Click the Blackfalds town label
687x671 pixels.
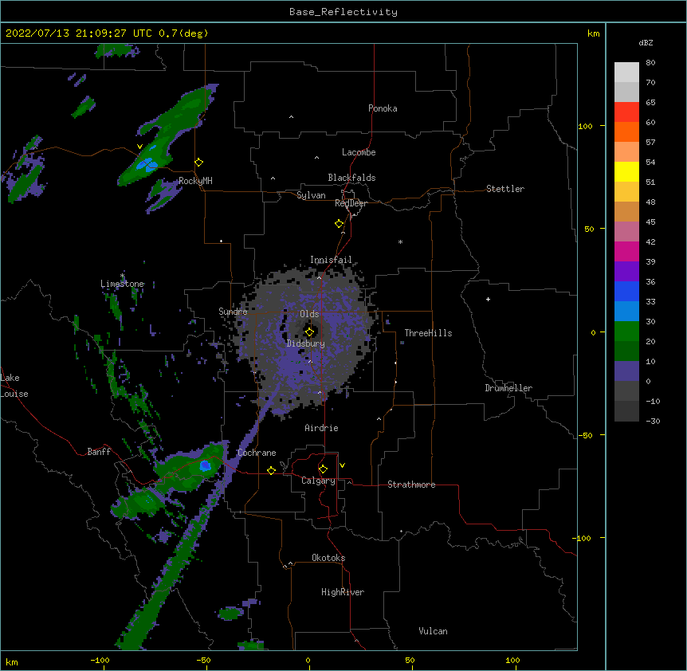click(351, 178)
